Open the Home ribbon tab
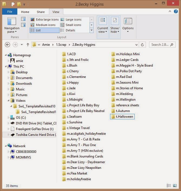The width and height of the screenshot is (181, 191). [25, 12]
